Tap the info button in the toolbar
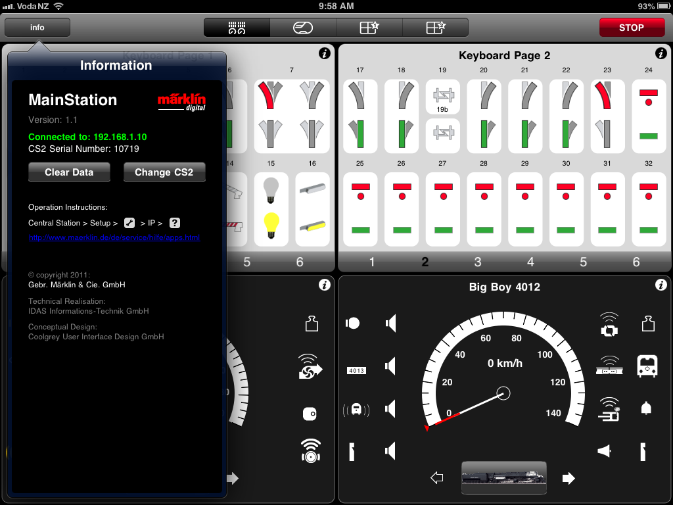 click(37, 28)
